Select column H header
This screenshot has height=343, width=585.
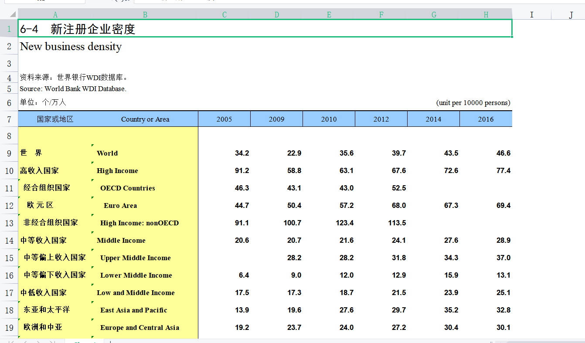tap(486, 15)
